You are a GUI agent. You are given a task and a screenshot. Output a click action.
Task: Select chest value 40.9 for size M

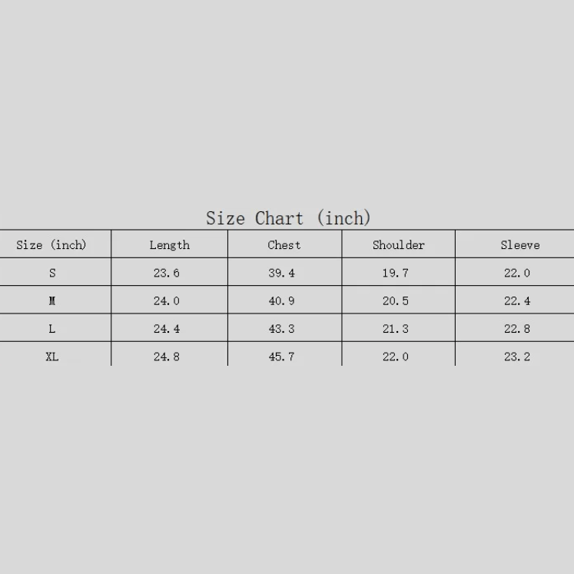point(281,301)
